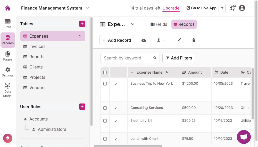The width and height of the screenshot is (258, 147).
Task: Click the cloud upload import icon
Action: pyautogui.click(x=144, y=40)
